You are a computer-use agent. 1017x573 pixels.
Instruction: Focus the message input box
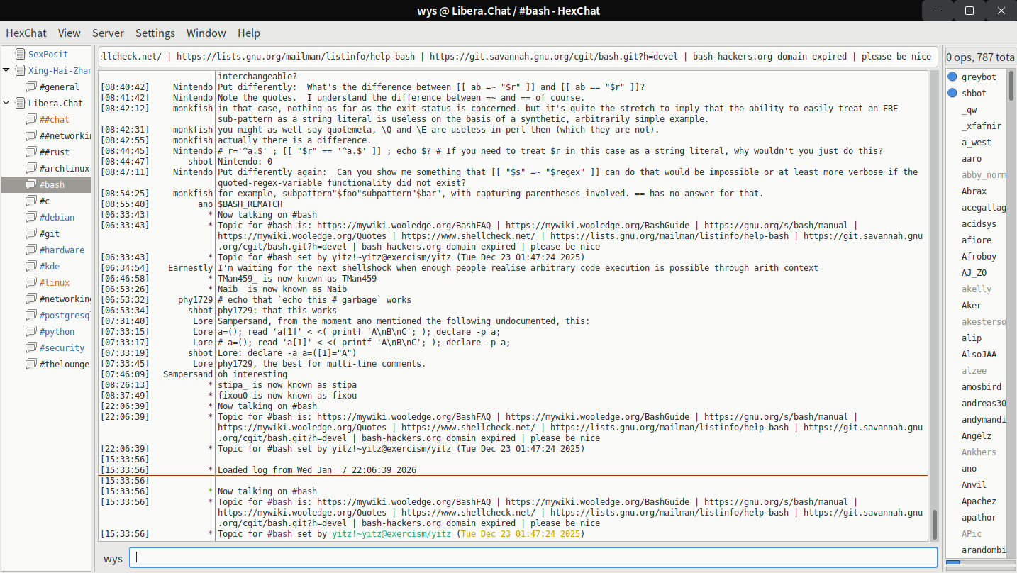[x=533, y=557]
